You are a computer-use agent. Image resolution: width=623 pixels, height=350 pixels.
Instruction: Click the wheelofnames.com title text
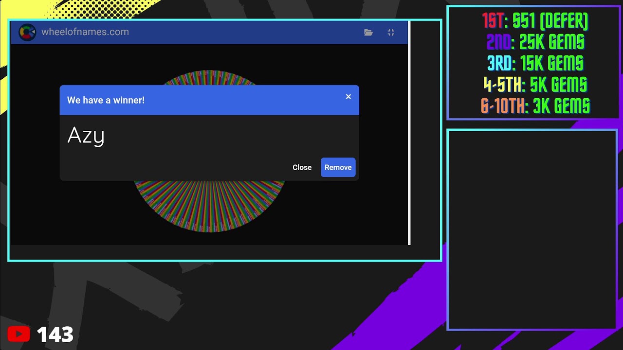85,32
